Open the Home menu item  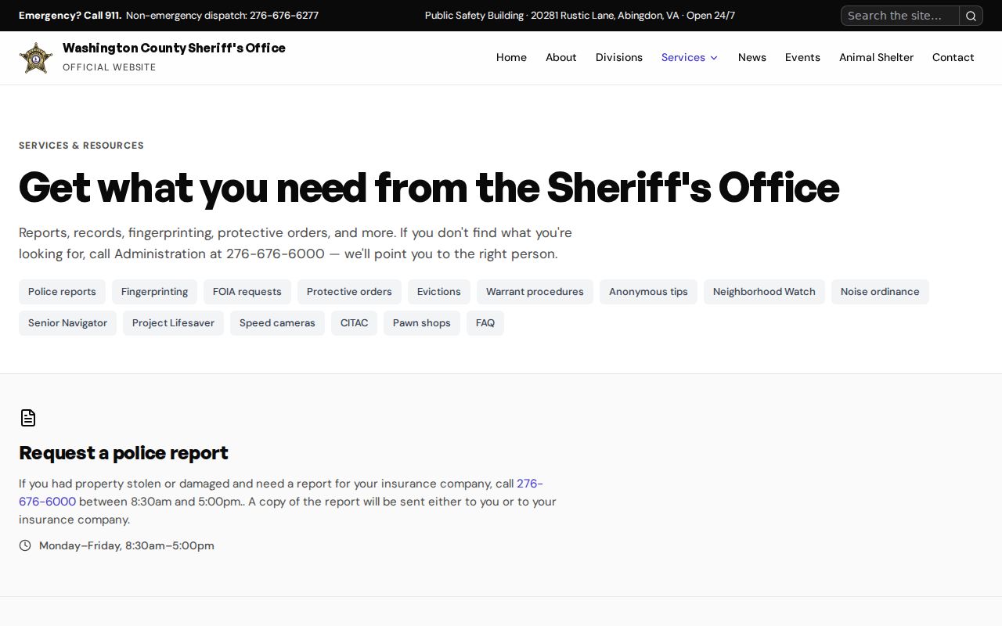pos(511,57)
